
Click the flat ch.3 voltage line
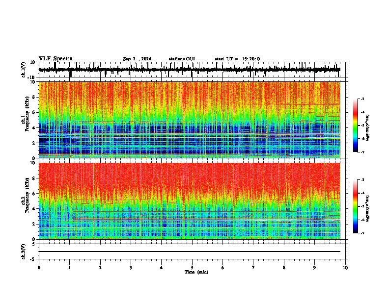(x=190, y=251)
